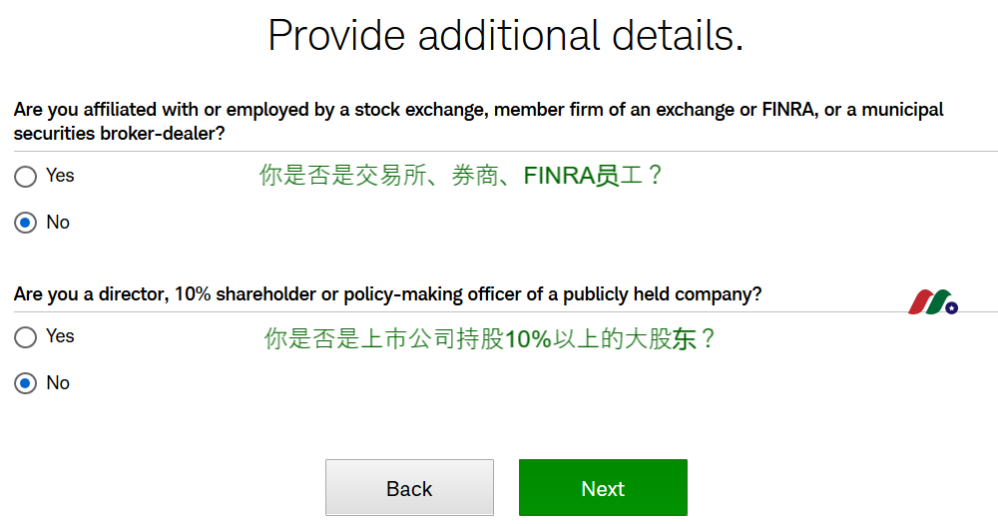This screenshot has height=524, width=998.
Task: Click the 'Yes' text label under the shareholder question
Action: (60, 335)
